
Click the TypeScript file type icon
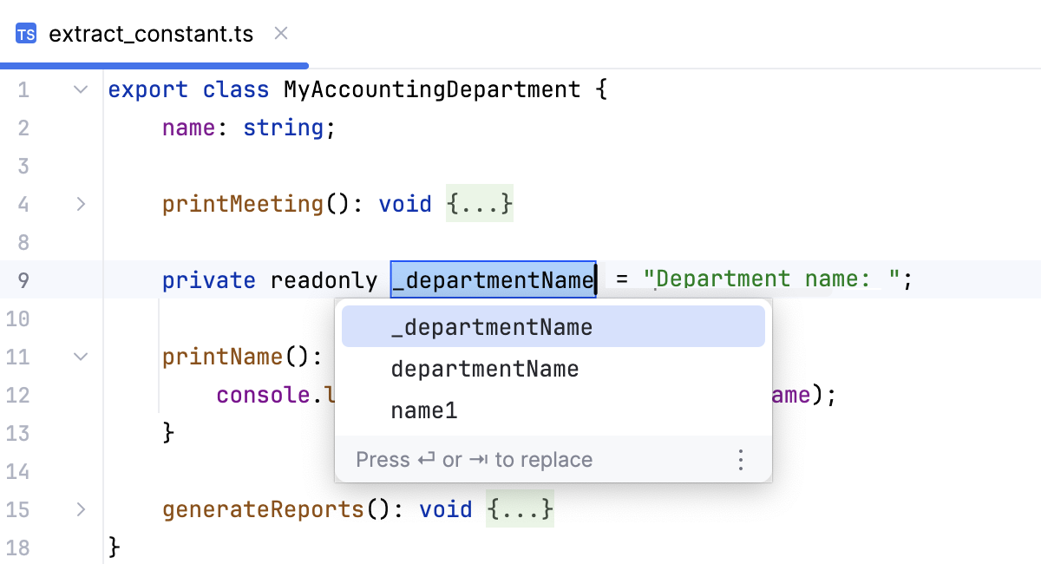[25, 33]
